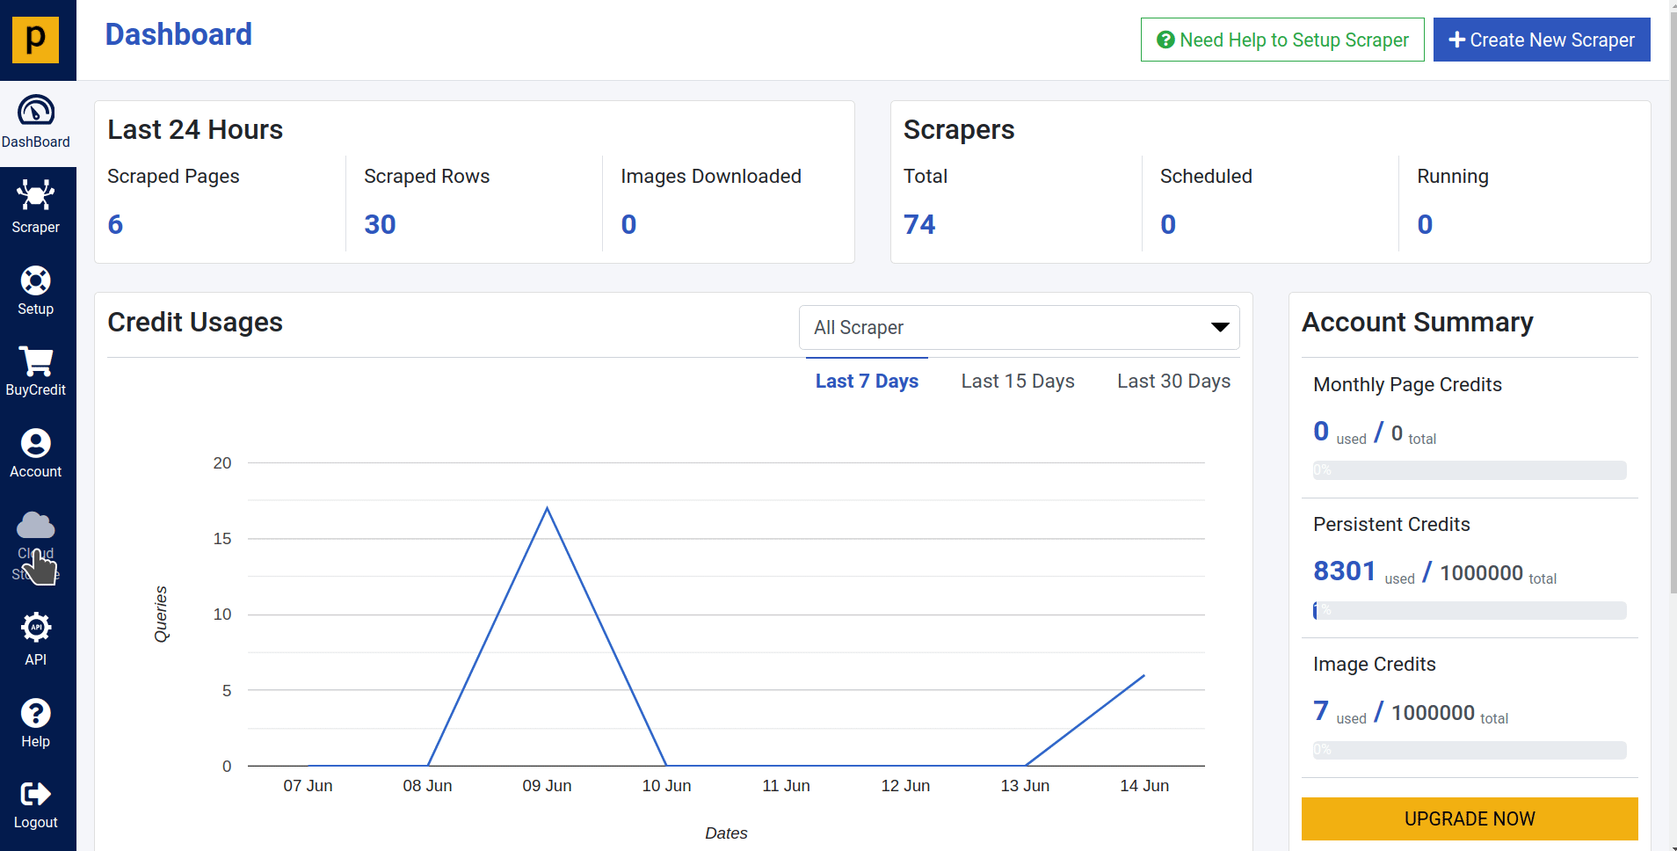Switch to Last 15 Days tab

pyautogui.click(x=1018, y=382)
